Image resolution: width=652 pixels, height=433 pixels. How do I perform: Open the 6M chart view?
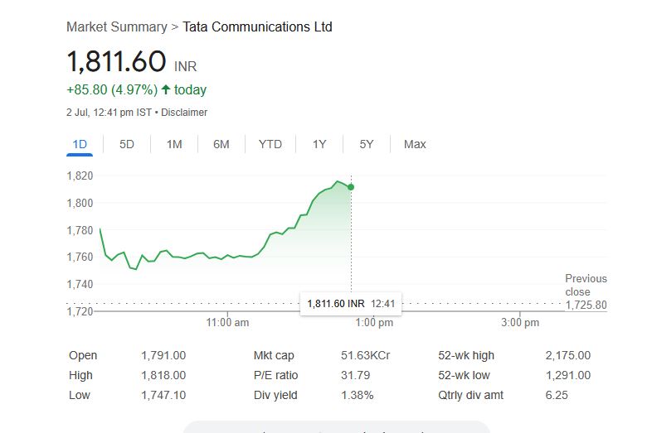pyautogui.click(x=221, y=144)
